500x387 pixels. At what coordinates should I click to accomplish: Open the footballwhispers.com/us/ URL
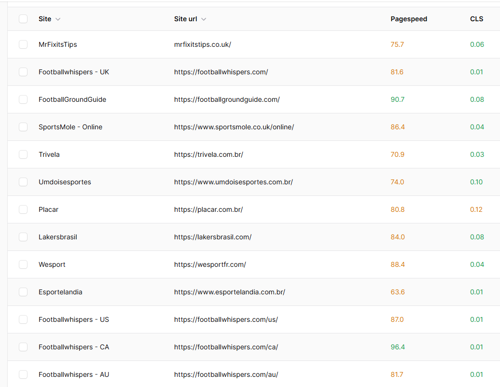tap(226, 319)
